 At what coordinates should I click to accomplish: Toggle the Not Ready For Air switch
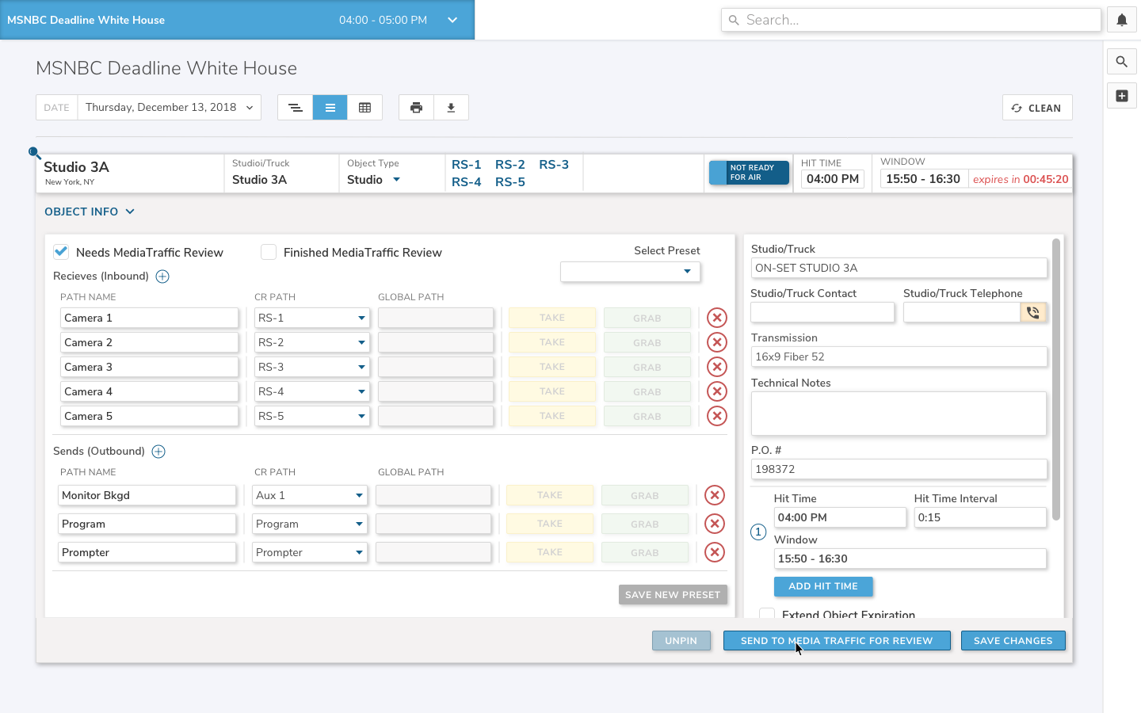tap(749, 173)
